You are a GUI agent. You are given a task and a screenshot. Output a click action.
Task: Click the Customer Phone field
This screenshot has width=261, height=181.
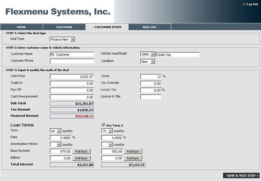[72, 61]
